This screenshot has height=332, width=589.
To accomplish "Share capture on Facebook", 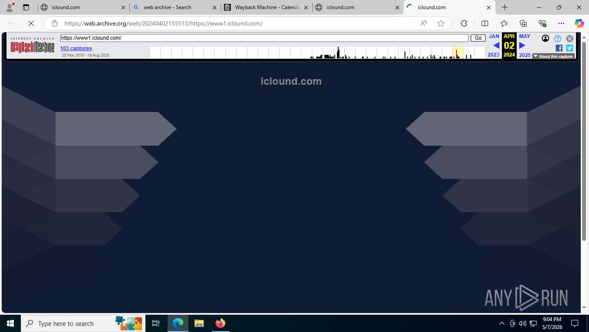I will [x=559, y=48].
